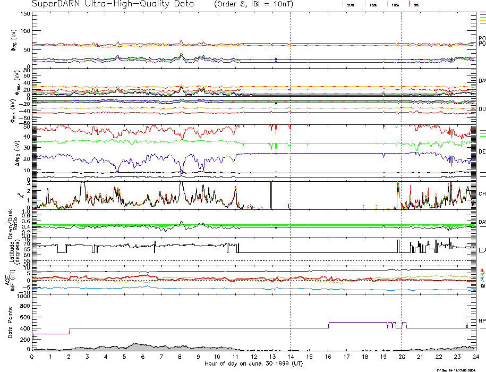Click the x-axis tick label 0

tap(32, 357)
